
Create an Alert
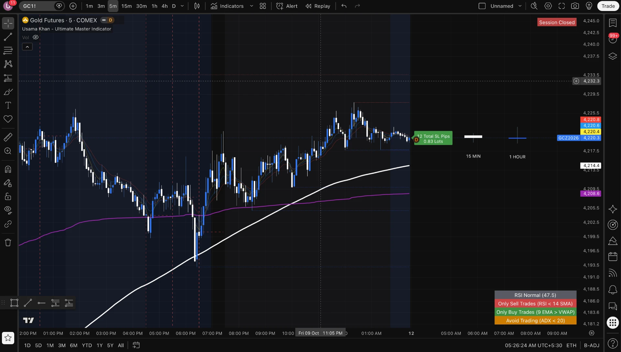(x=287, y=6)
